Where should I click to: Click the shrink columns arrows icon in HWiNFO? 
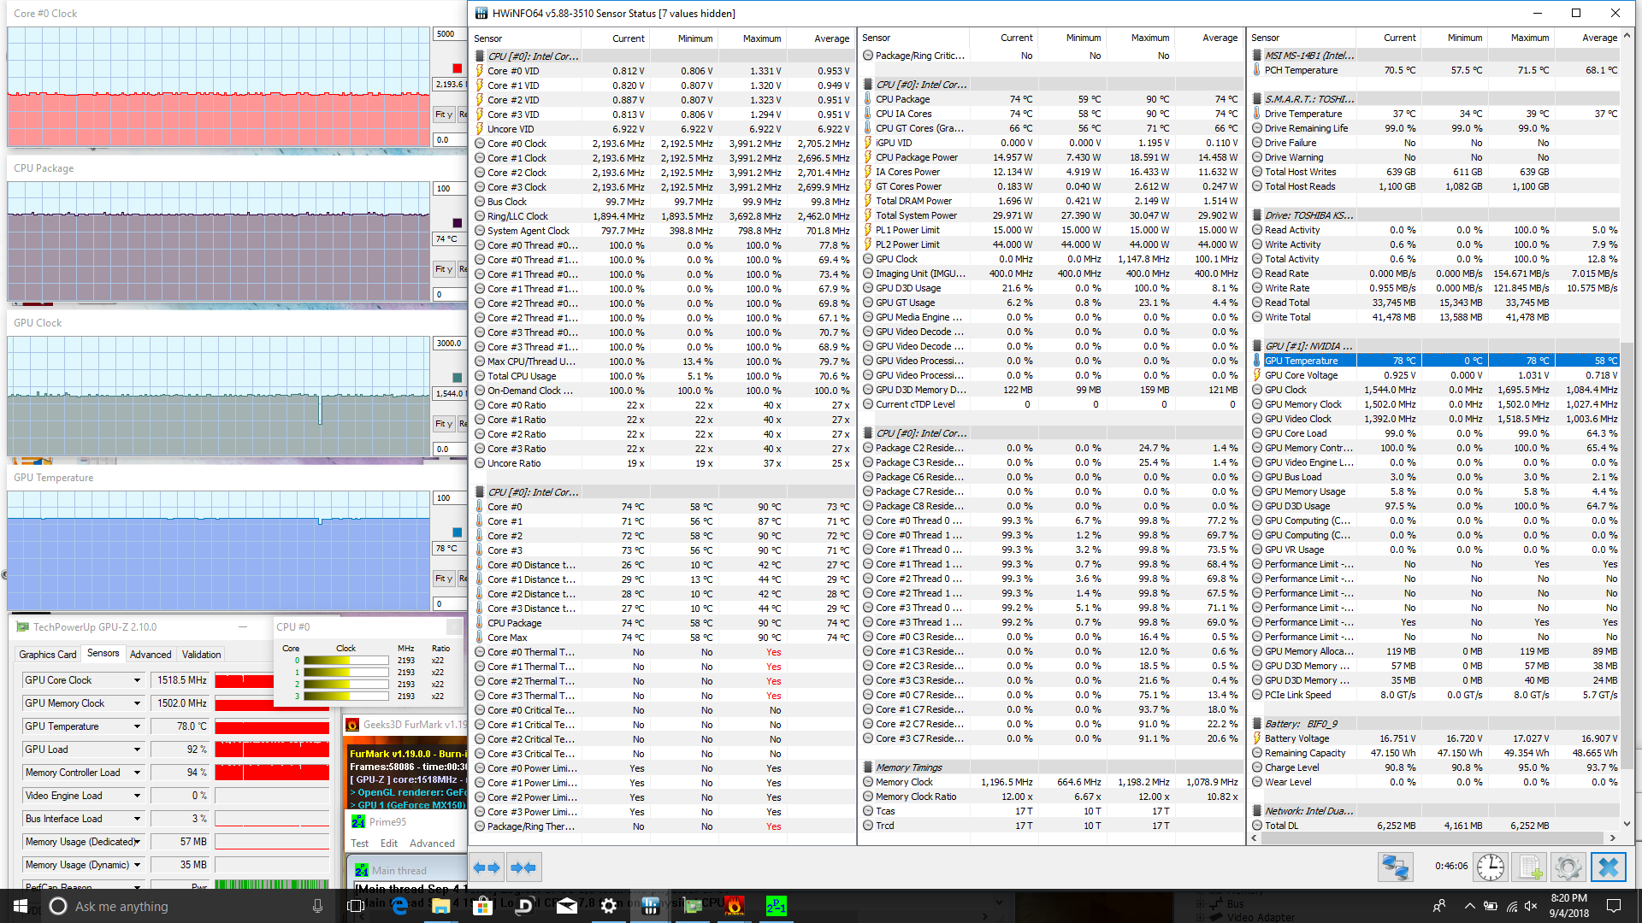523,867
